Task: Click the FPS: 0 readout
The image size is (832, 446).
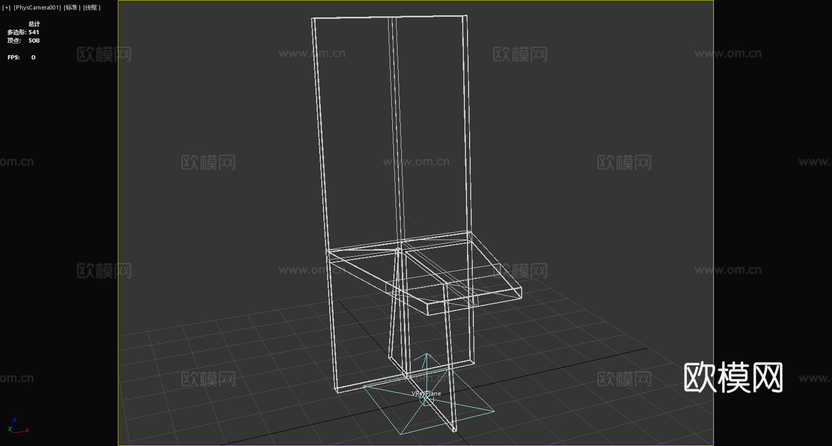Action: pyautogui.click(x=22, y=58)
